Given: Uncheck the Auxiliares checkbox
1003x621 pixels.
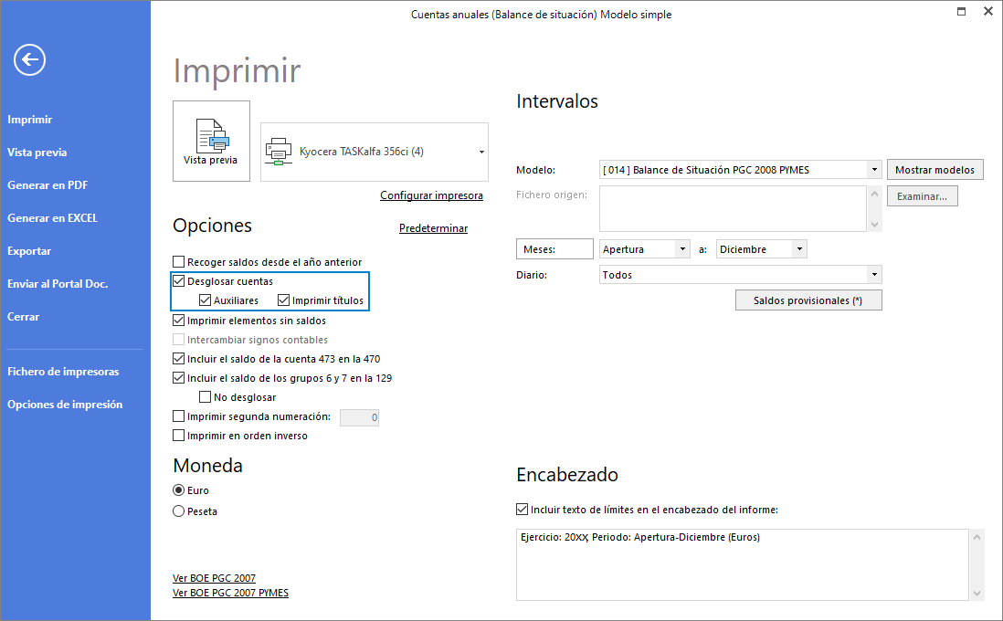Looking at the screenshot, I should [x=206, y=300].
